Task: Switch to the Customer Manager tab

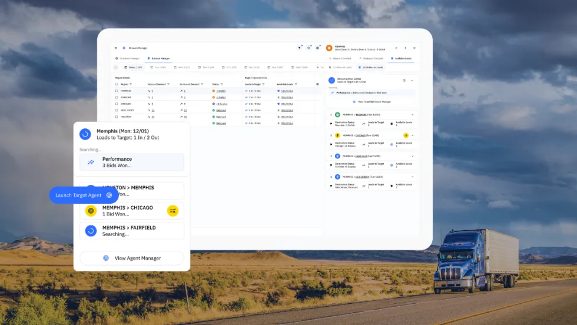Action: pos(127,58)
